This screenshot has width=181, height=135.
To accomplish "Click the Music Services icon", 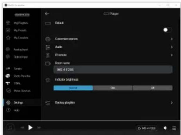I will point(8,91).
